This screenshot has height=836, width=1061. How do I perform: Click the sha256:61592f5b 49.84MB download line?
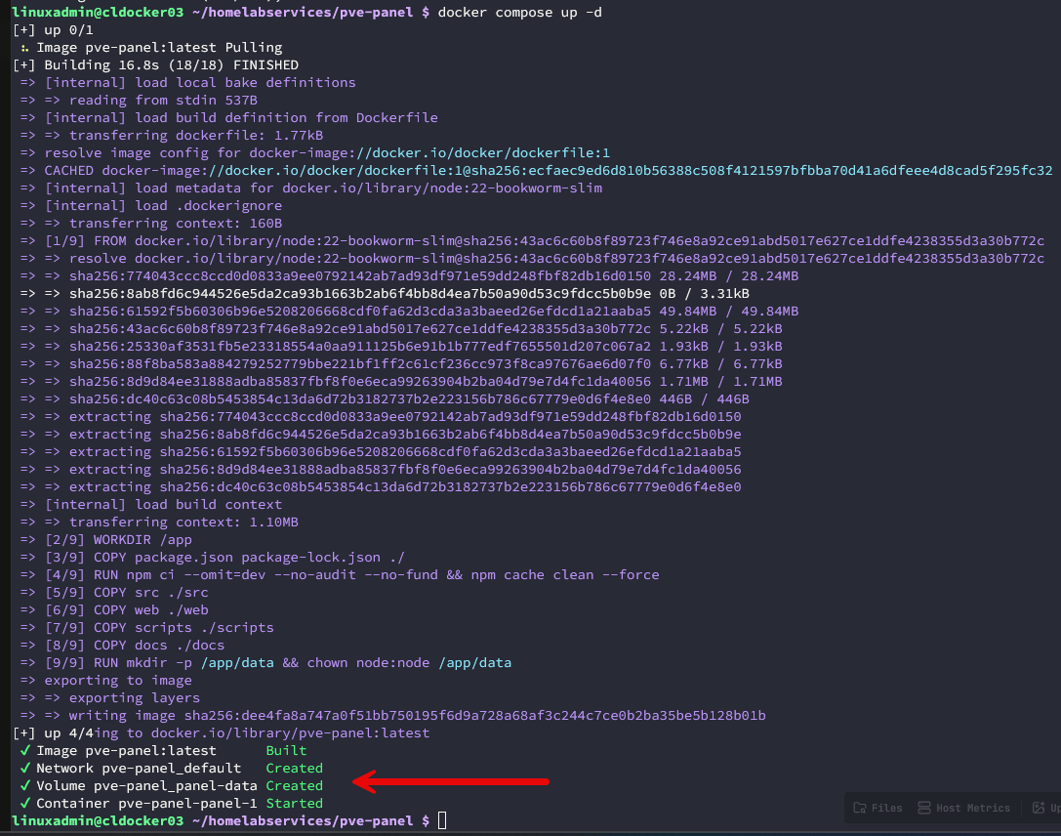(409, 312)
